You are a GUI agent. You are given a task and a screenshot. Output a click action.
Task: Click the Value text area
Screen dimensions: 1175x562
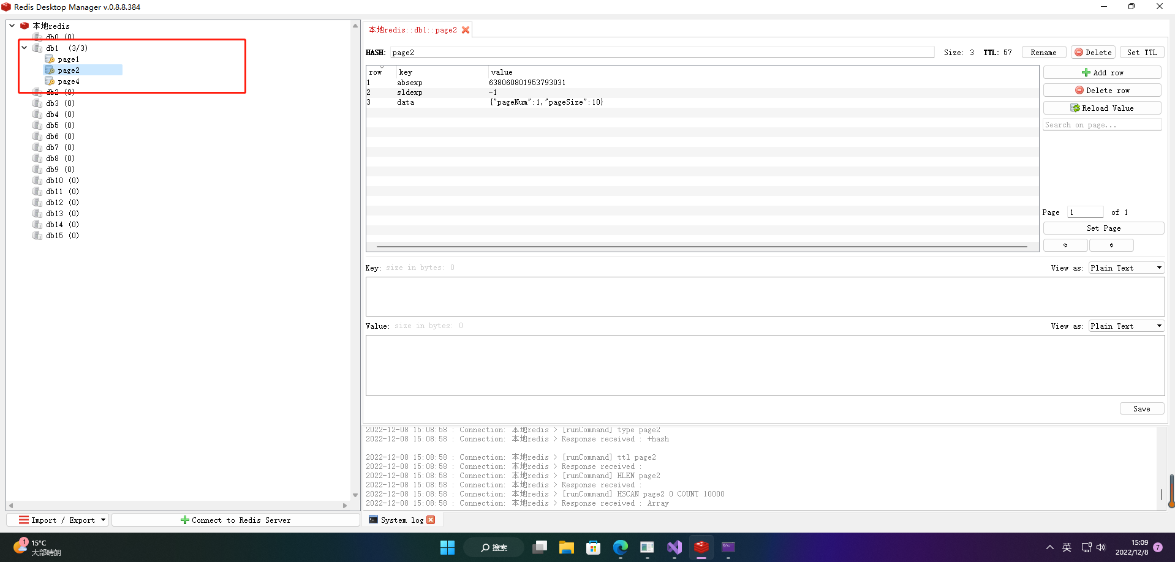click(x=765, y=365)
